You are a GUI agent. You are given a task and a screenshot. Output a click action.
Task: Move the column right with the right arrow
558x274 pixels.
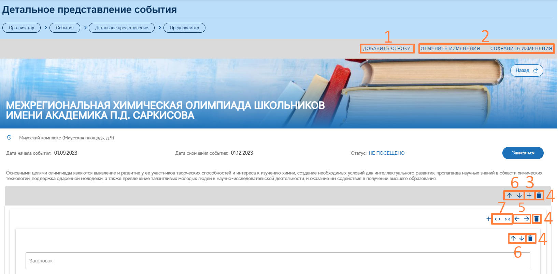[527, 219]
